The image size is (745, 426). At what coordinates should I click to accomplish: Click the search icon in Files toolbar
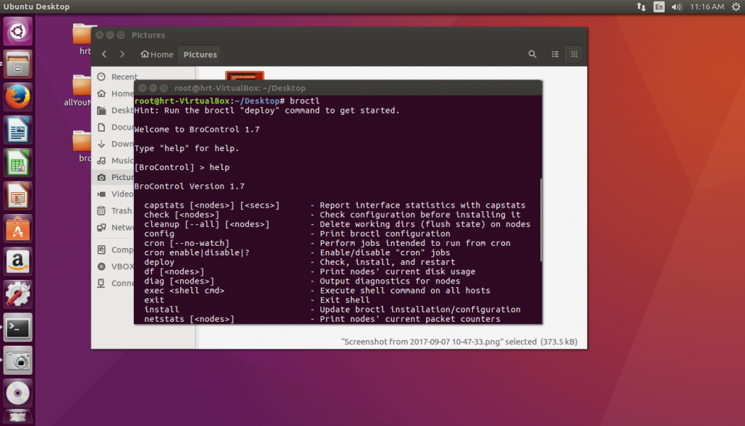pyautogui.click(x=532, y=54)
